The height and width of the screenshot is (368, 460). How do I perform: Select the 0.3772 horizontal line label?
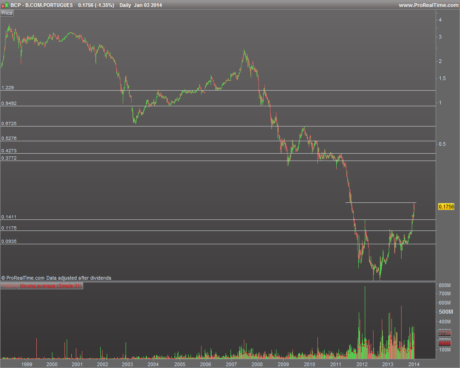click(9, 158)
